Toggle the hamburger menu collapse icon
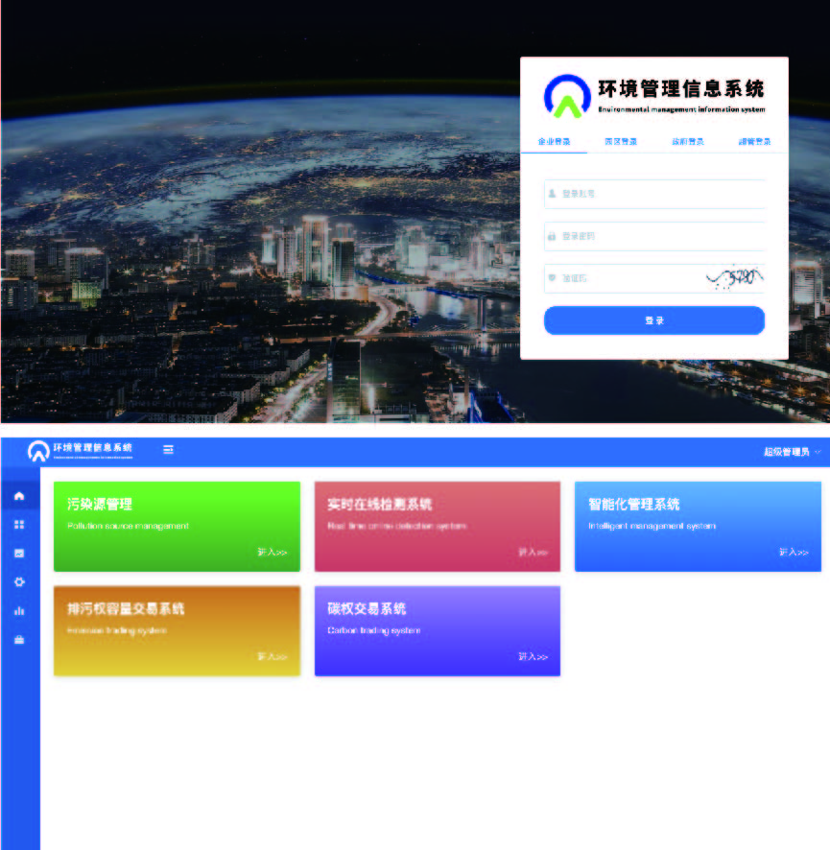 click(169, 449)
